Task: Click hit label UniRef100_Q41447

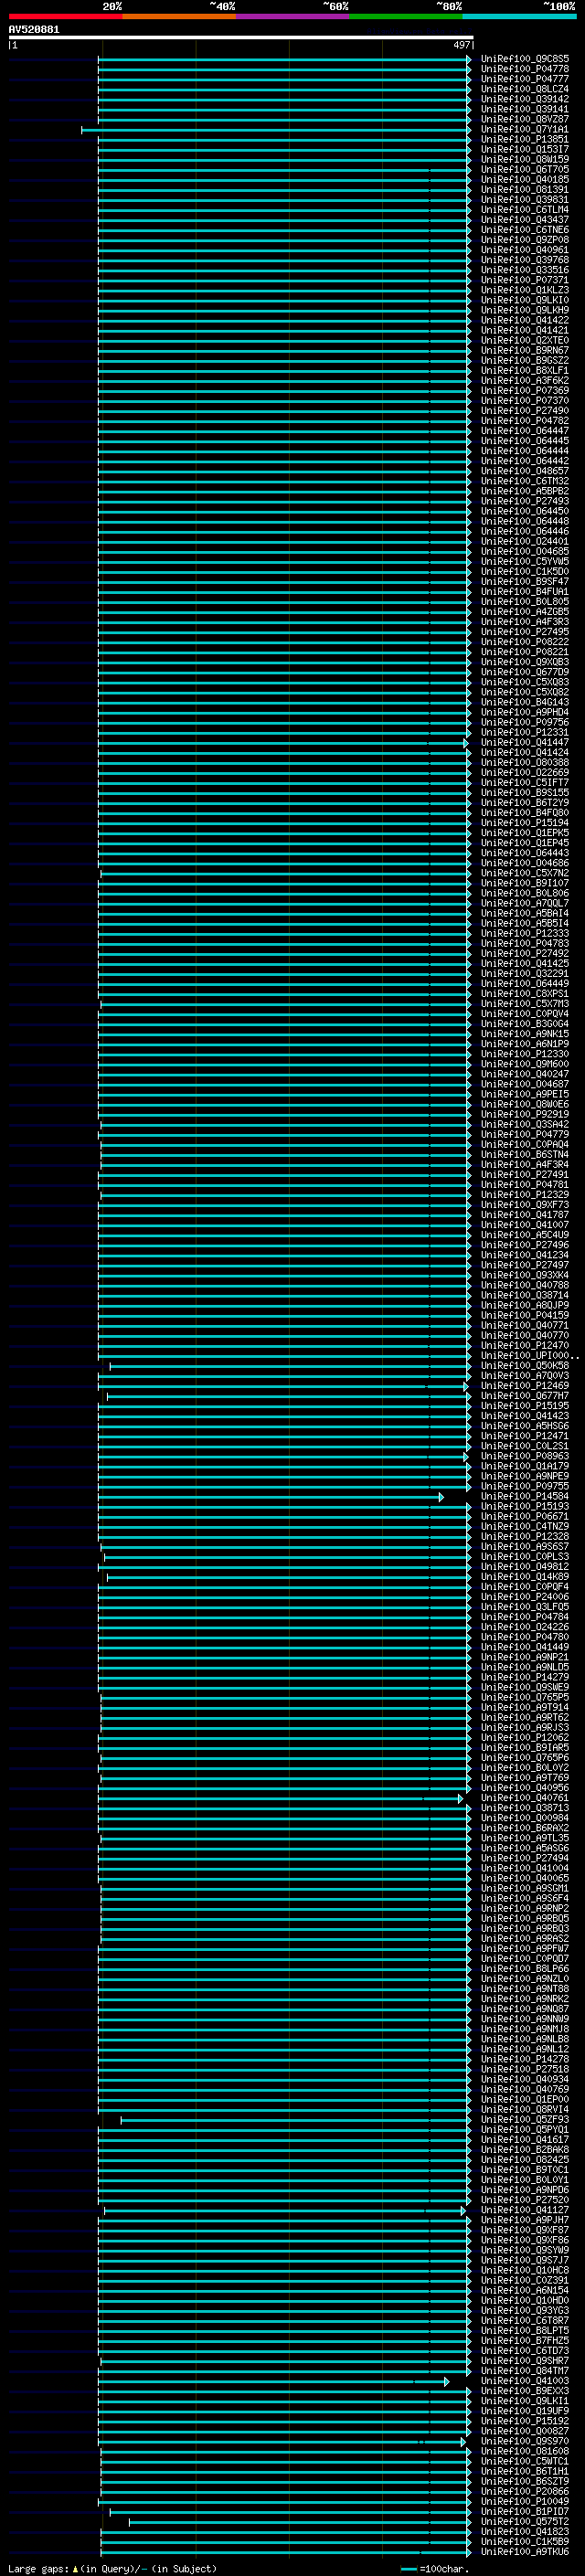Action: click(x=525, y=742)
